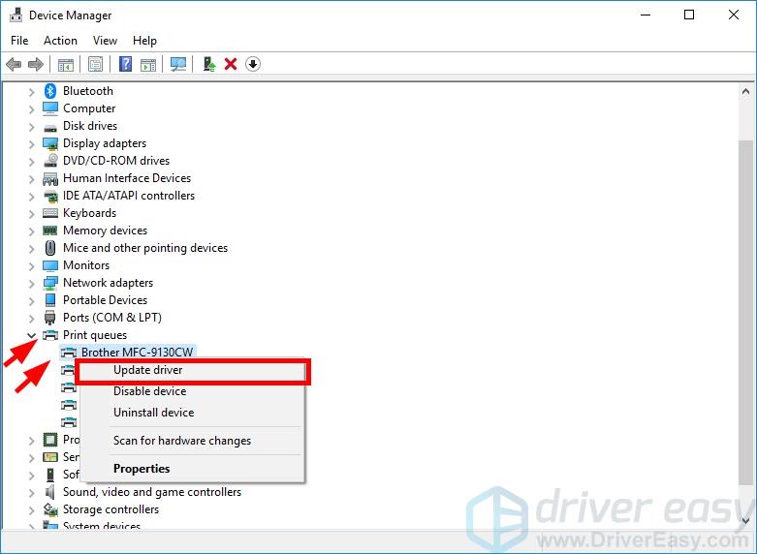Viewport: 757px width, 554px height.
Task: Expand the Bluetooth node
Action: (x=31, y=91)
